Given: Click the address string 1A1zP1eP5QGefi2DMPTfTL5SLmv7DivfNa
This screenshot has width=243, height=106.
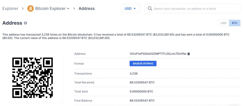Looking at the screenshot, I should click(x=158, y=54).
